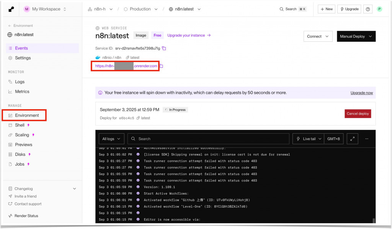Open the user profile avatar P
This screenshot has width=392, height=229.
click(379, 9)
